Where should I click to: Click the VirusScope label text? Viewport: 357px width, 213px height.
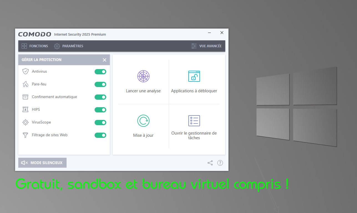pos(41,122)
